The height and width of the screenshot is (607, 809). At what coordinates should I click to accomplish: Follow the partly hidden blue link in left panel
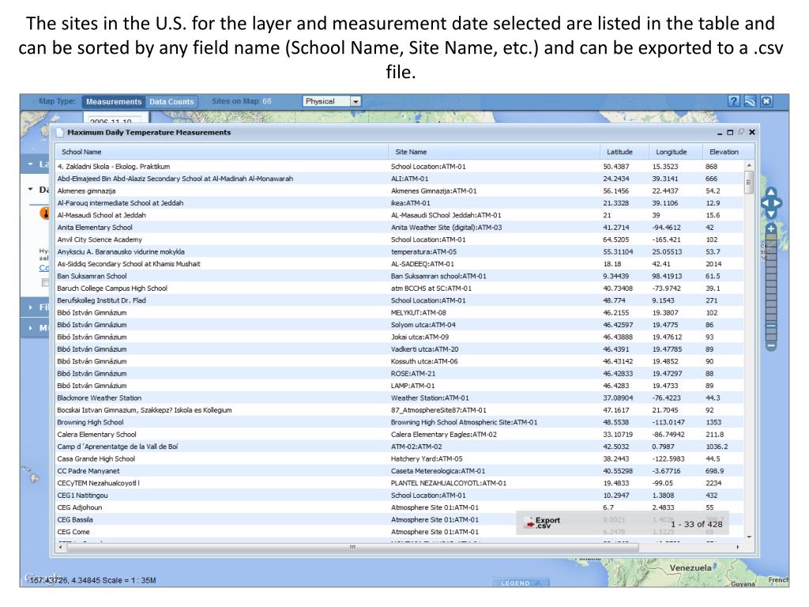point(44,268)
